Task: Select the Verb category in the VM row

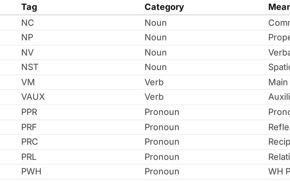Action: 154,82
